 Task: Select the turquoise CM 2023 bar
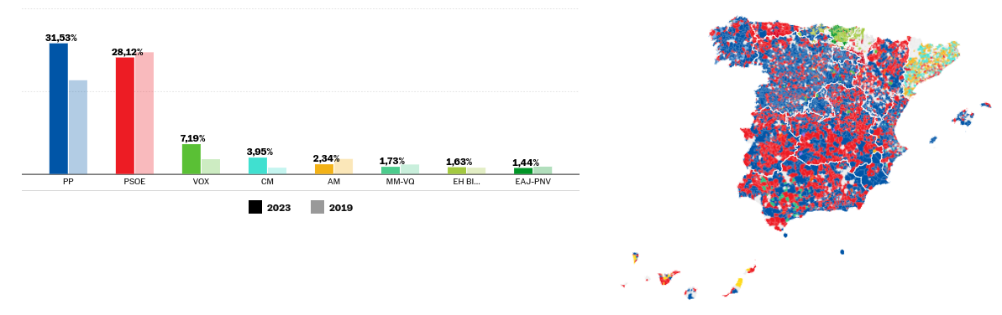point(258,166)
